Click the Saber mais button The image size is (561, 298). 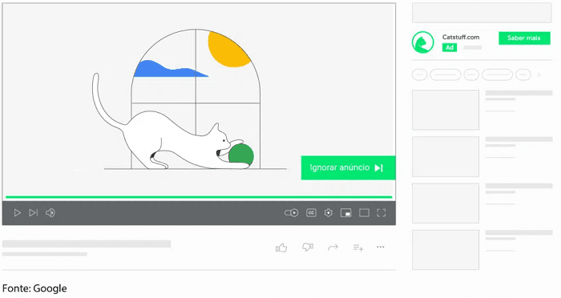click(x=524, y=38)
